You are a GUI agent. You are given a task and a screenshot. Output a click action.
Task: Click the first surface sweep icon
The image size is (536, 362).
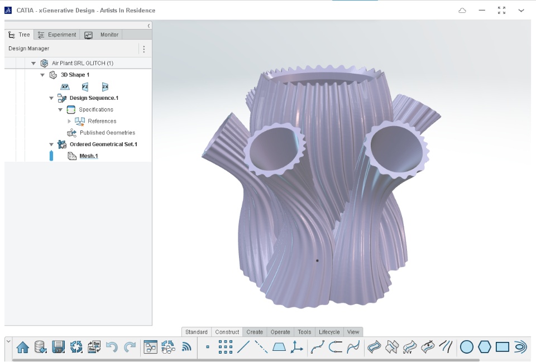tap(374, 347)
